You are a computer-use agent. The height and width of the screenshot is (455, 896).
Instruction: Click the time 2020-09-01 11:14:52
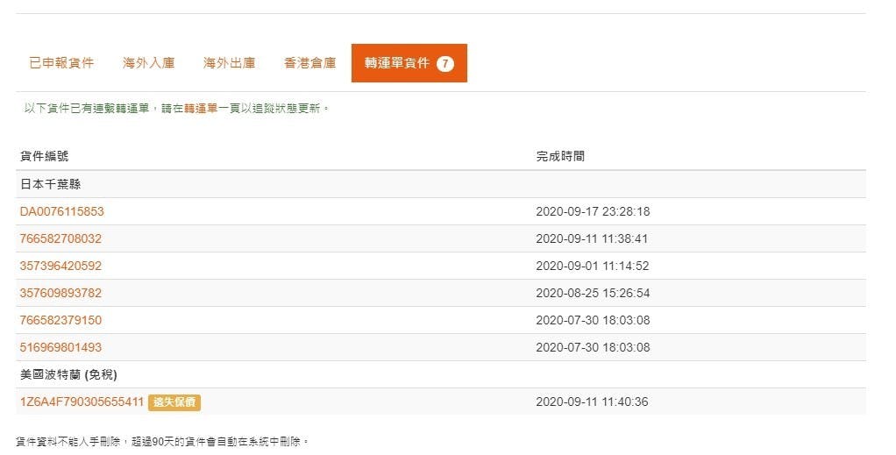click(593, 266)
